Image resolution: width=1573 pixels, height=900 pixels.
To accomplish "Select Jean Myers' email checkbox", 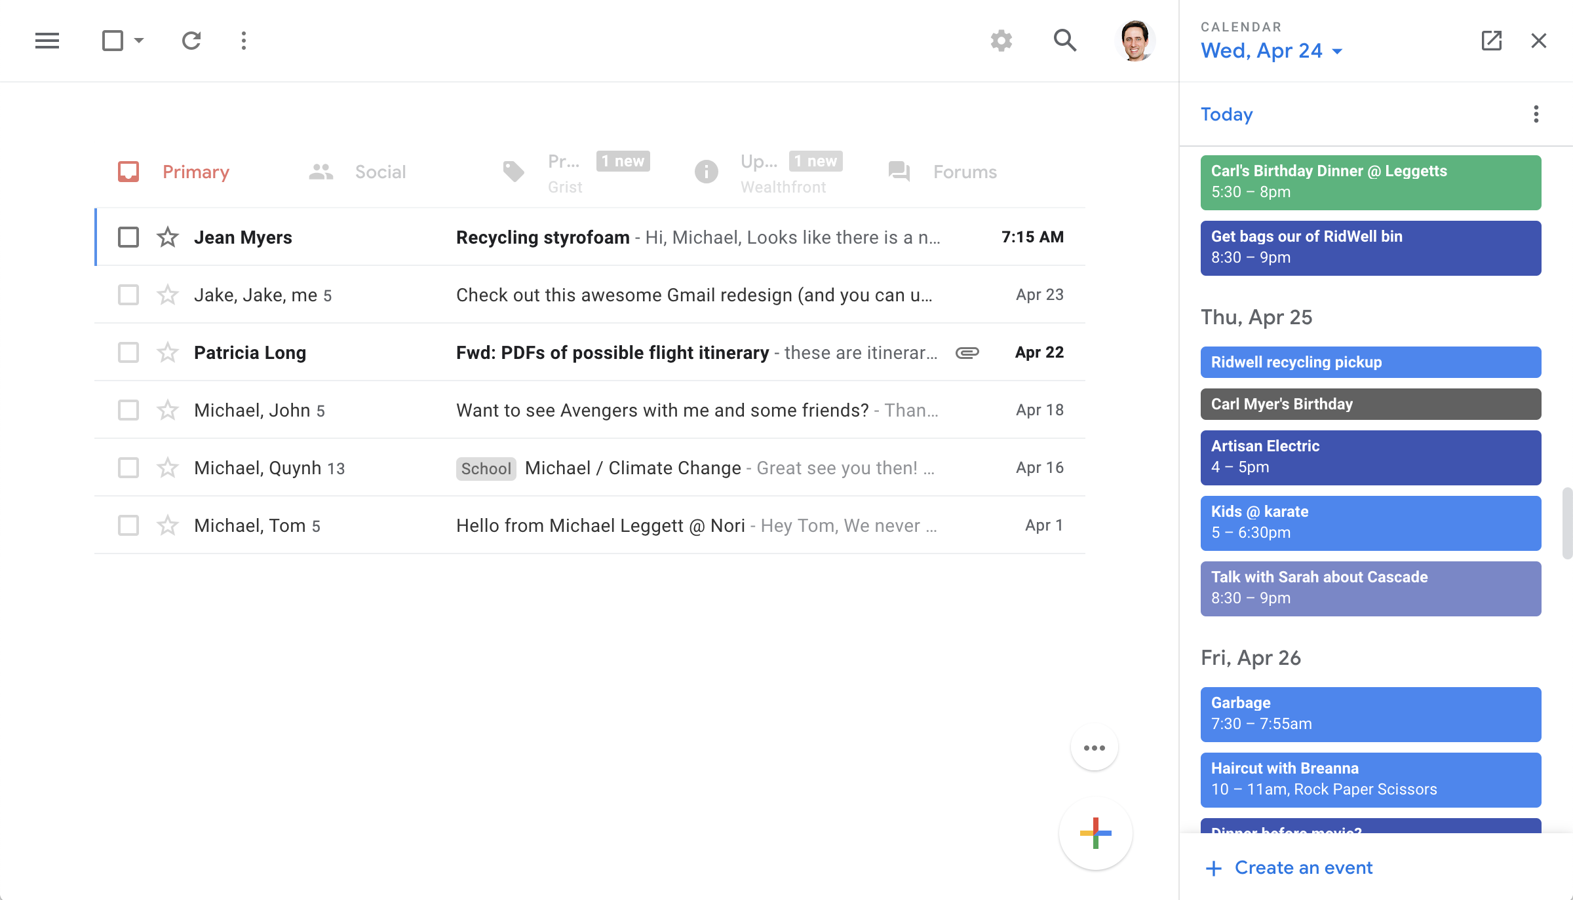I will pos(128,237).
